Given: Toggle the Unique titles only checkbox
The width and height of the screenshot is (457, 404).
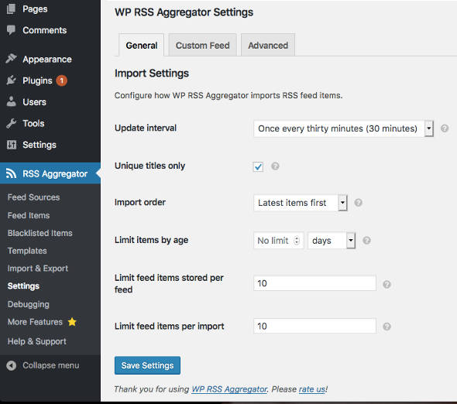Looking at the screenshot, I should 258,166.
